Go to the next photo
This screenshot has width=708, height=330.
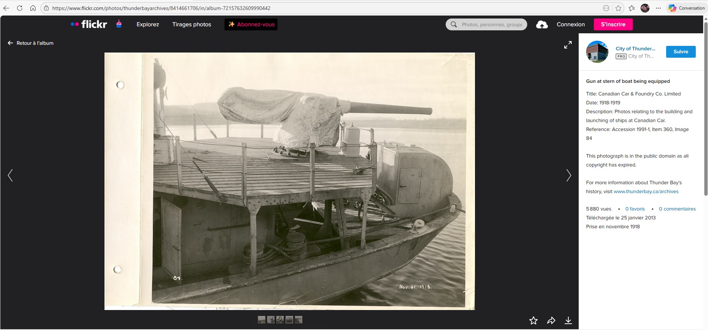click(x=568, y=175)
